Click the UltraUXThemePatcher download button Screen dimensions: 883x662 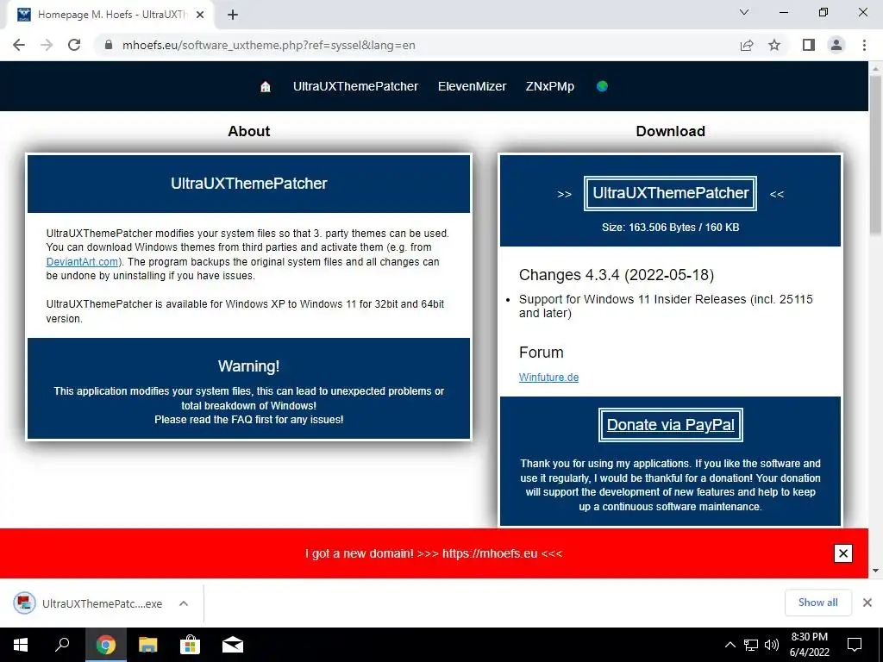point(670,193)
